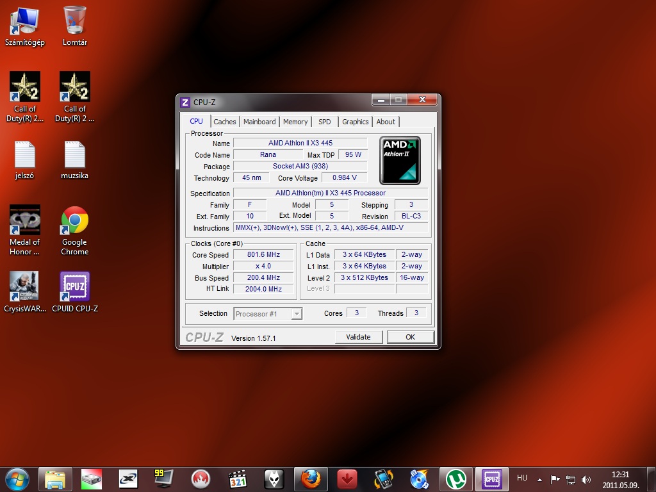Click the AMD Athlon II logo image

[x=400, y=161]
